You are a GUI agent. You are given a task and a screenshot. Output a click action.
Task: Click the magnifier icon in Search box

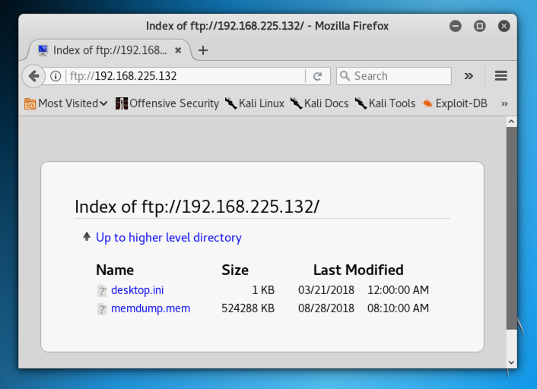click(345, 76)
